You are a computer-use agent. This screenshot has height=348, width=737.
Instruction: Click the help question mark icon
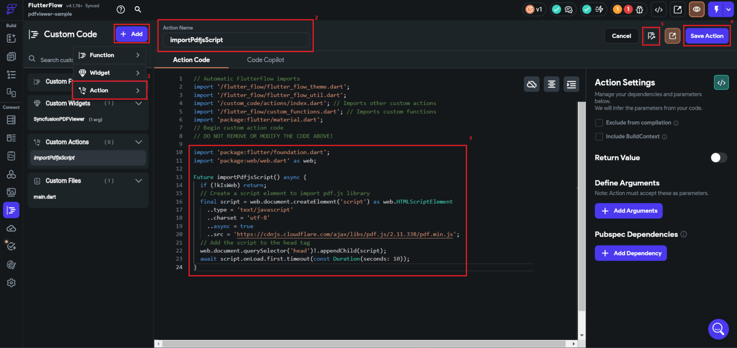121,9
